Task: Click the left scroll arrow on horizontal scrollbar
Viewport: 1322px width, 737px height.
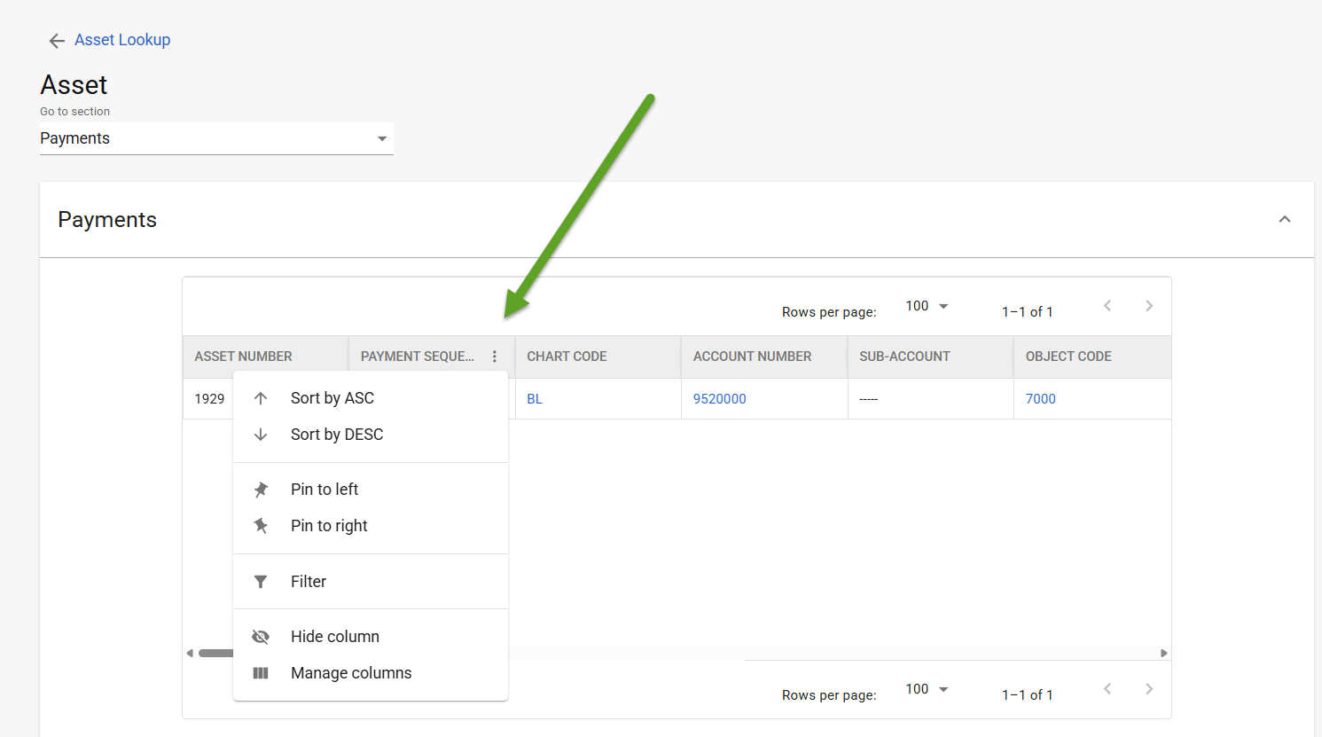Action: coord(190,654)
